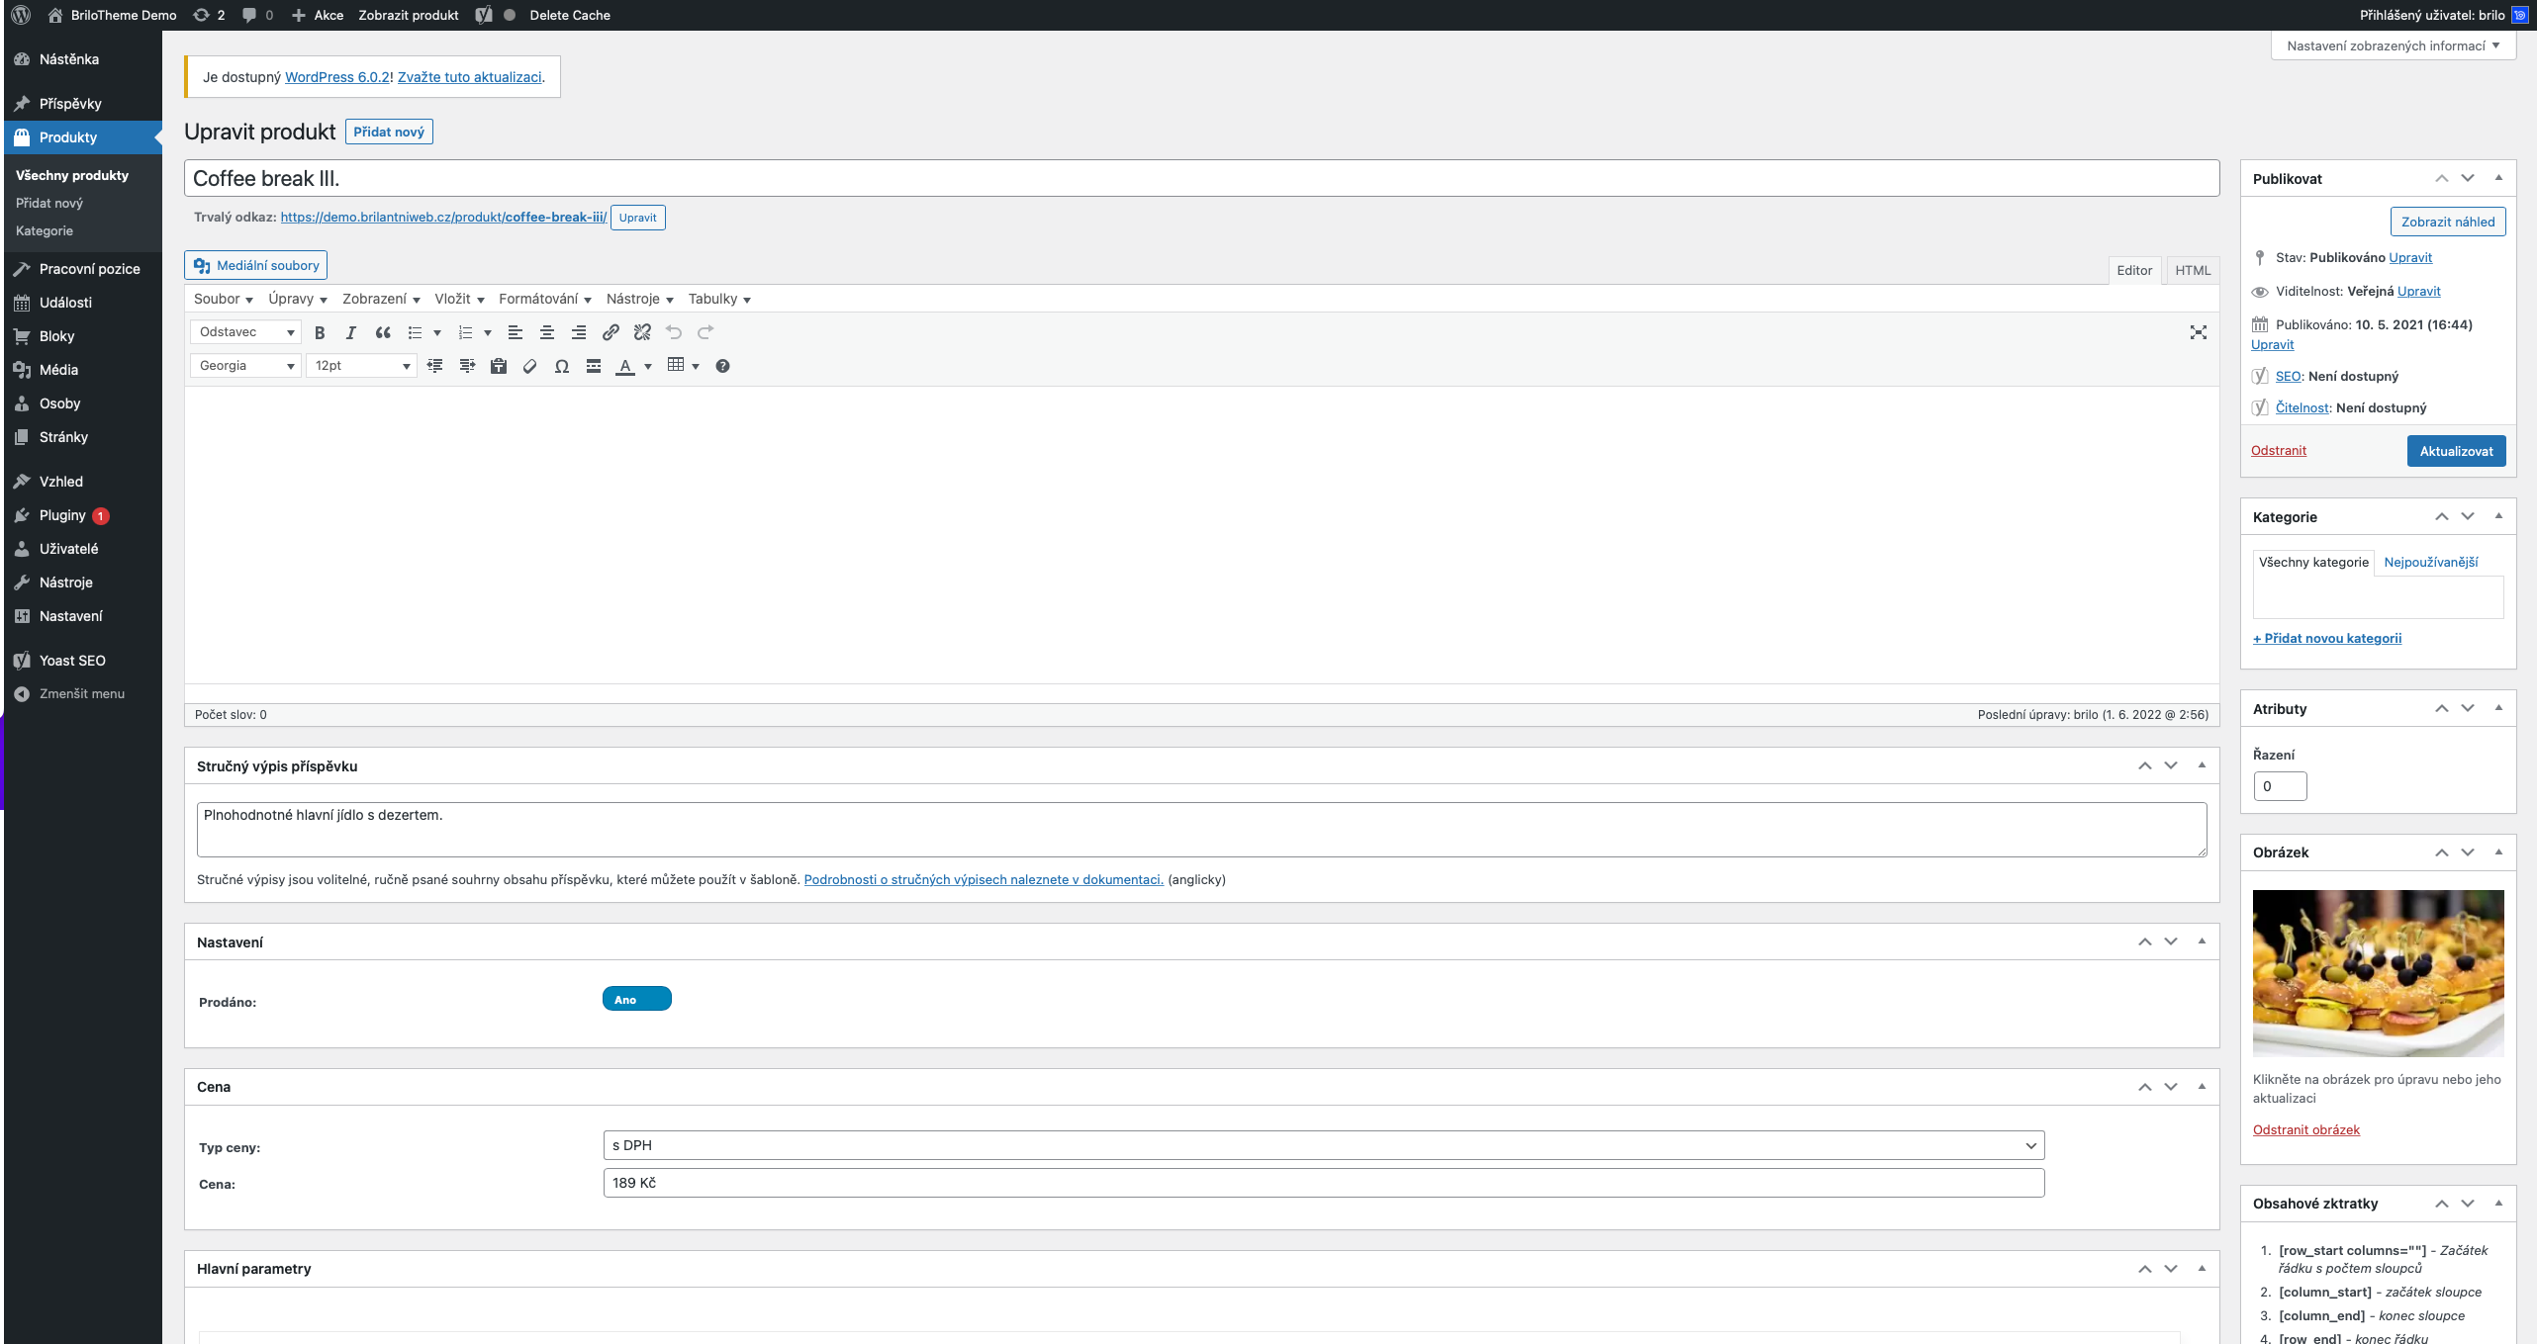Screen dimensions: 2537x1344
Task: Open the Formátování menu
Action: pos(544,300)
